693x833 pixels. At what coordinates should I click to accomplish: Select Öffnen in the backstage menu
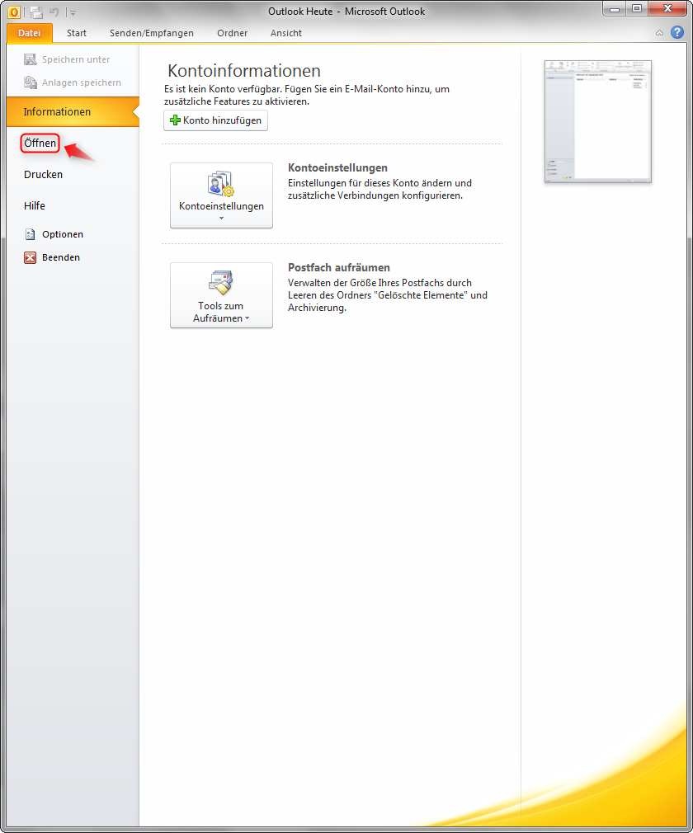coord(40,143)
